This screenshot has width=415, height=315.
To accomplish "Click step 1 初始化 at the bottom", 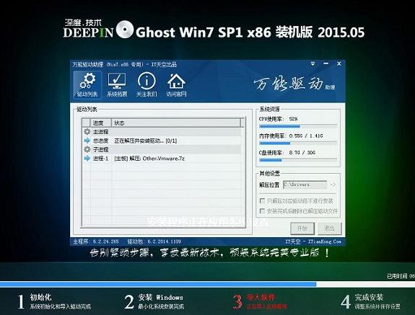I will pos(54,302).
